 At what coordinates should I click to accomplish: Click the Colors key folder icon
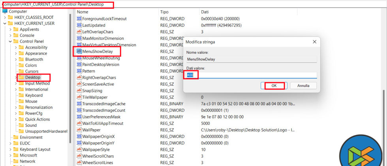(21, 66)
